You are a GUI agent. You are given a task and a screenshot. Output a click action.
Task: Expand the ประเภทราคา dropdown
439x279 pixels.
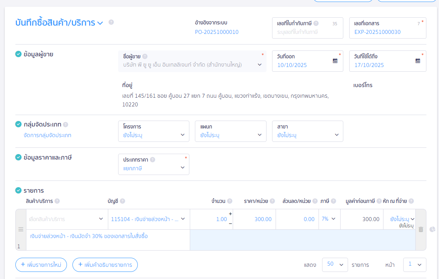point(154,164)
